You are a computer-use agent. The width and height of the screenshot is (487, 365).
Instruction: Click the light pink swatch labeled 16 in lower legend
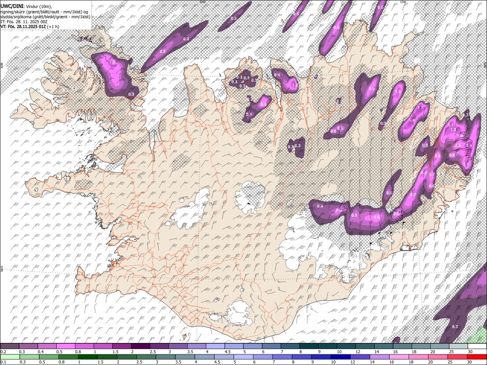point(399,357)
